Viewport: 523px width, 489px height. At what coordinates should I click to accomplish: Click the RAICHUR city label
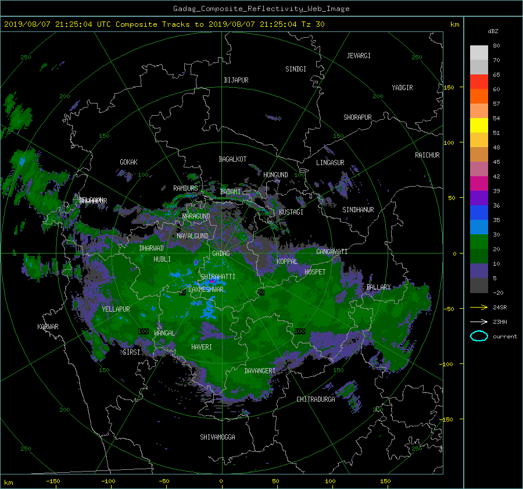[x=427, y=155]
